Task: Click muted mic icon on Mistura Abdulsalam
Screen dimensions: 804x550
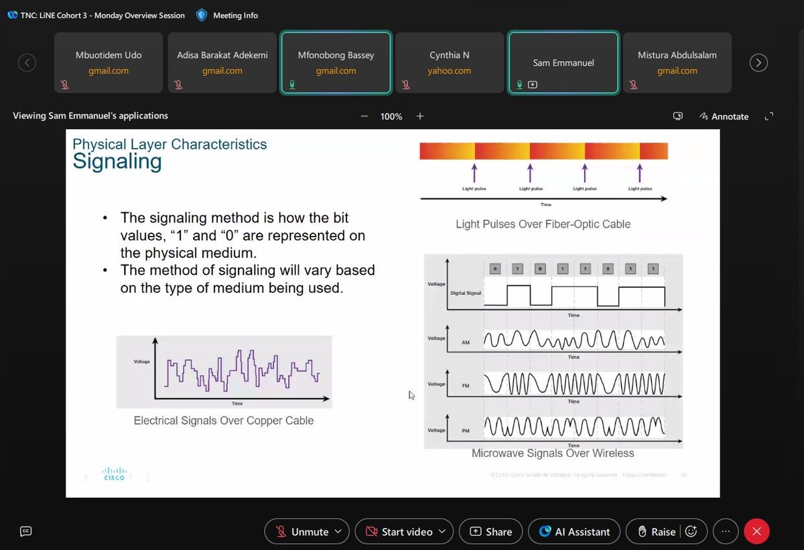Action: point(633,85)
